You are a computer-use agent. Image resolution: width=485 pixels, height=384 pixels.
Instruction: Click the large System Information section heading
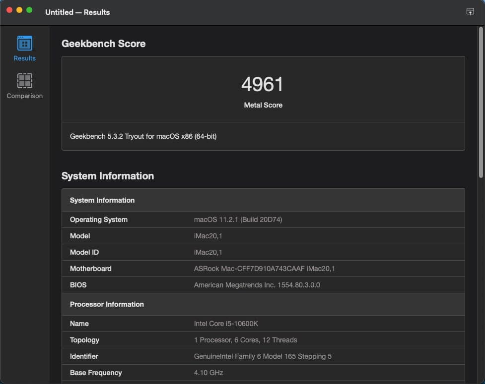(108, 176)
